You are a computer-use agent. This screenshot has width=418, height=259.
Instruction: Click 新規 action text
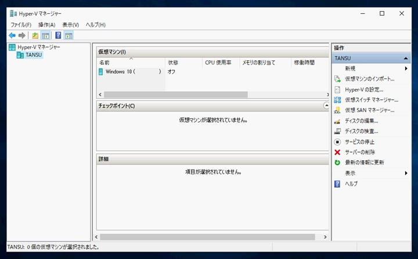350,69
